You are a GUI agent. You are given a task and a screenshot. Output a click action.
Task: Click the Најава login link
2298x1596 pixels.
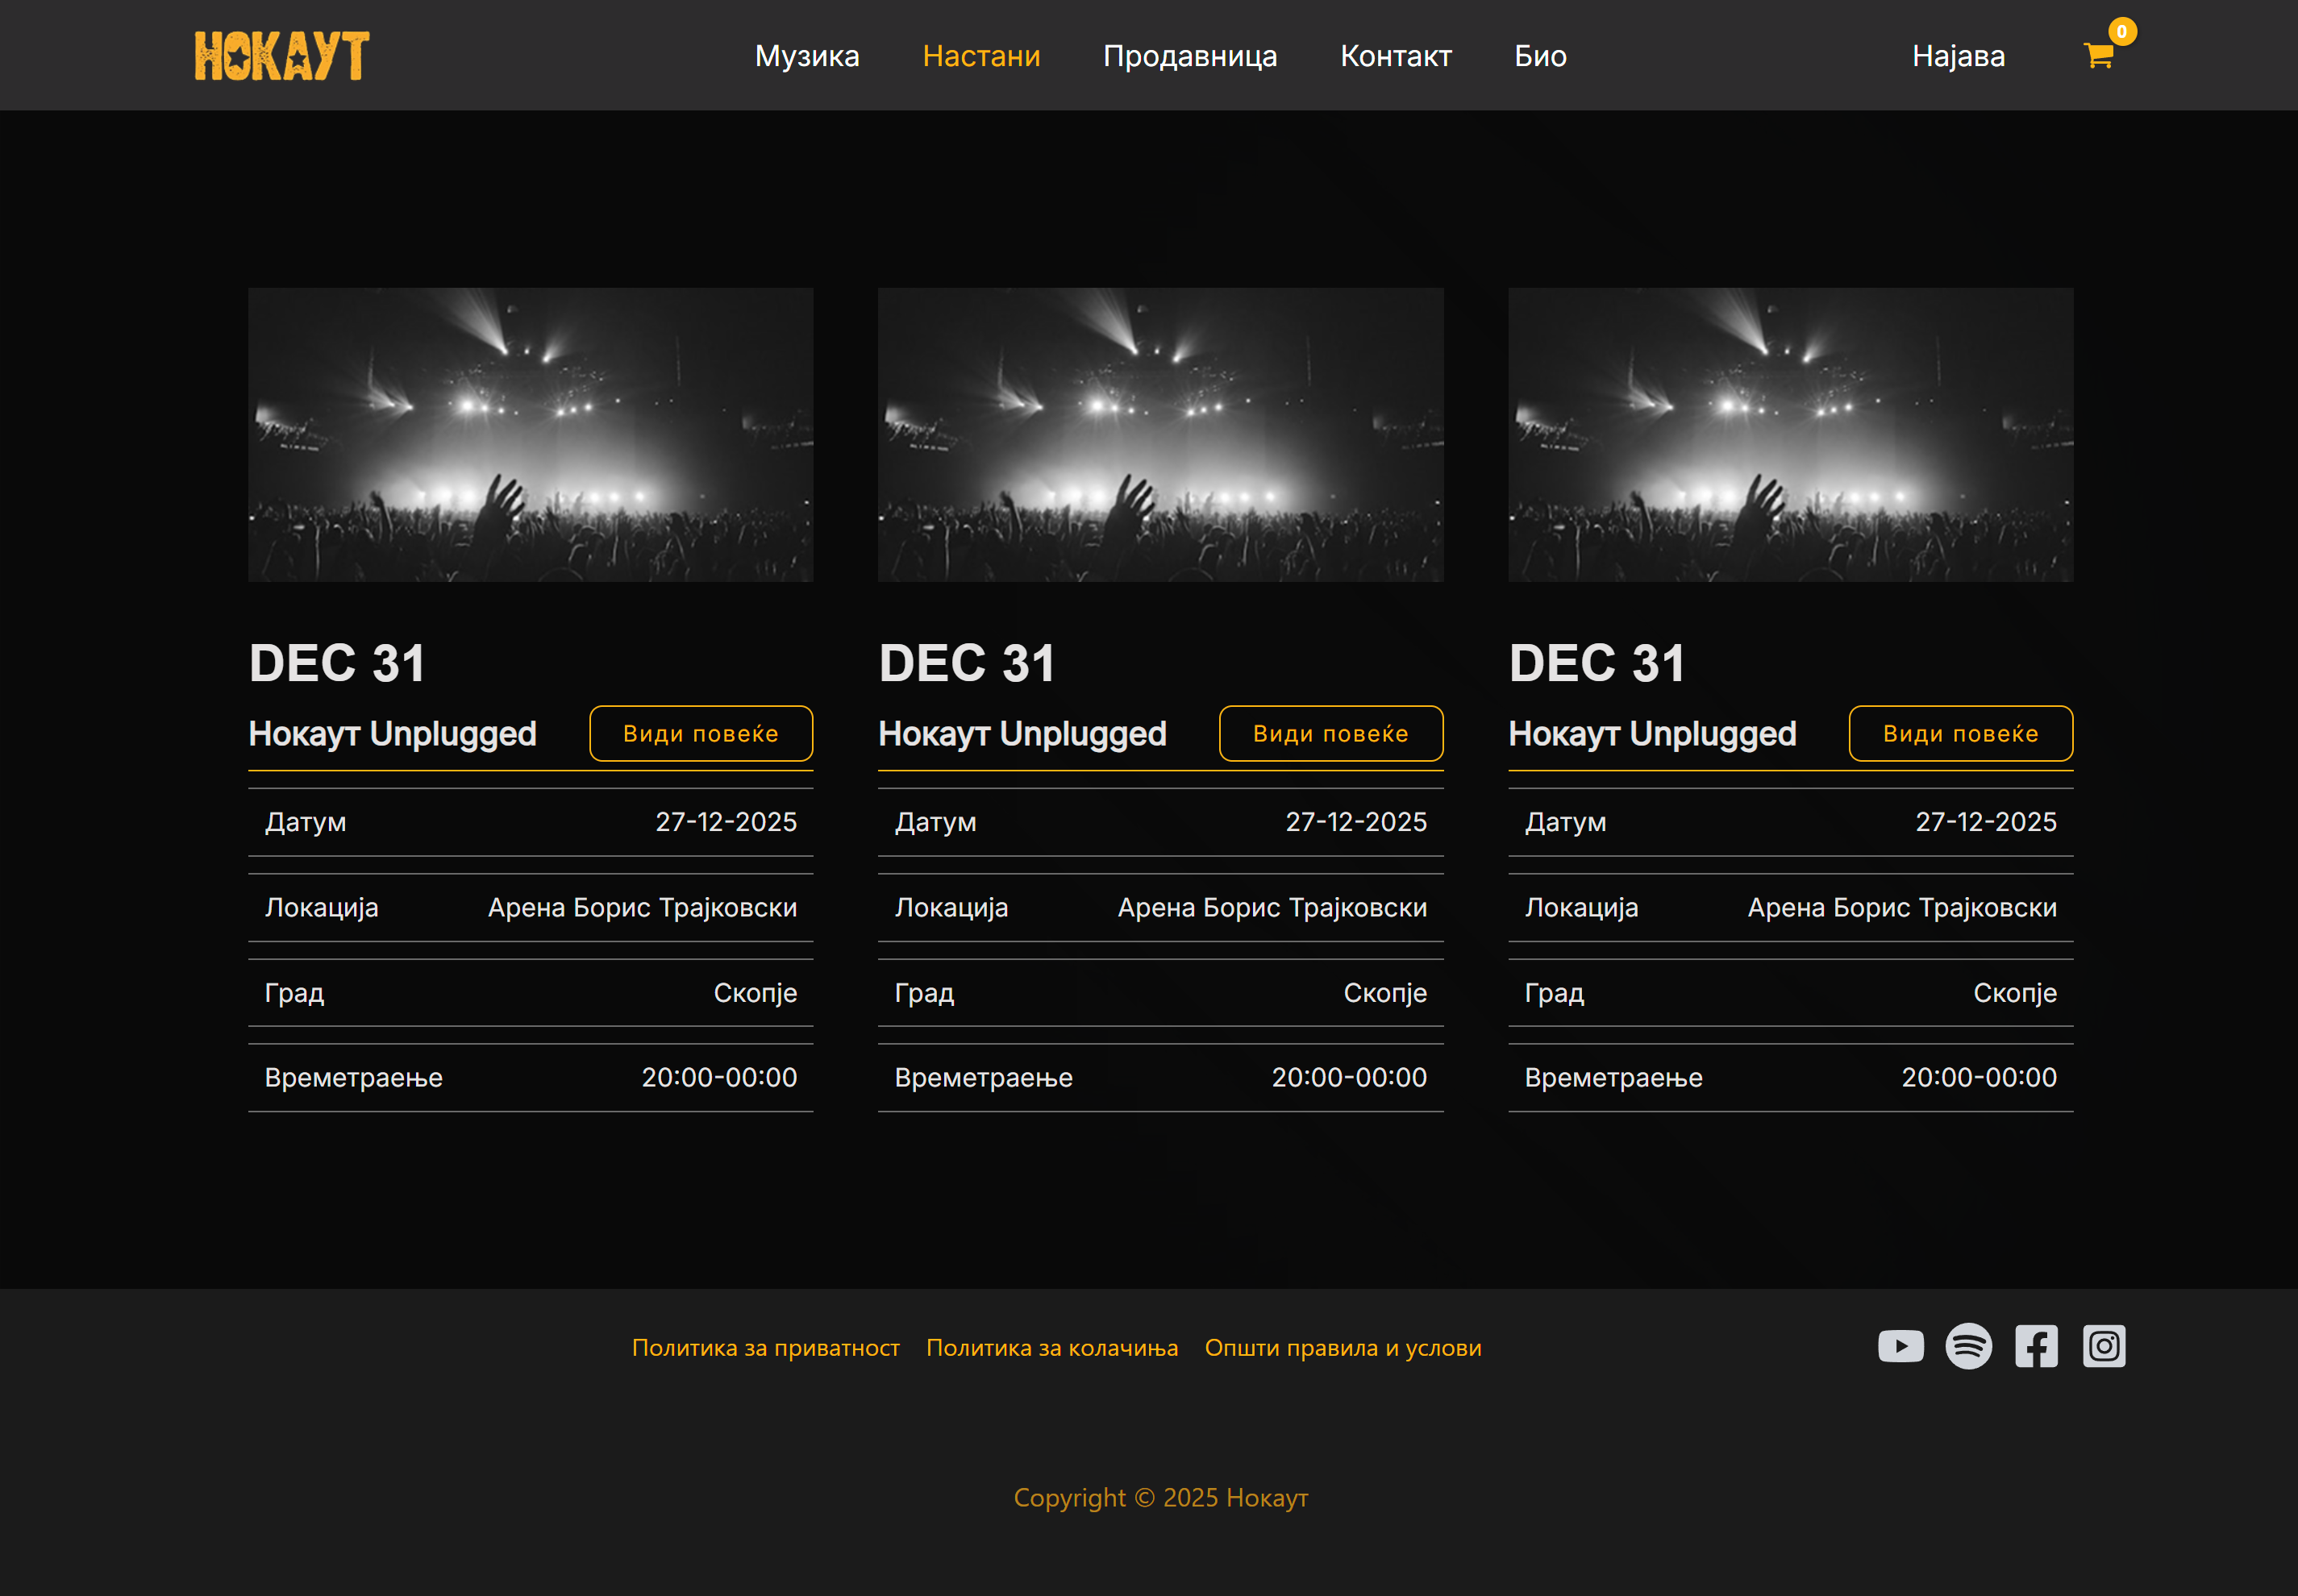click(x=1958, y=56)
